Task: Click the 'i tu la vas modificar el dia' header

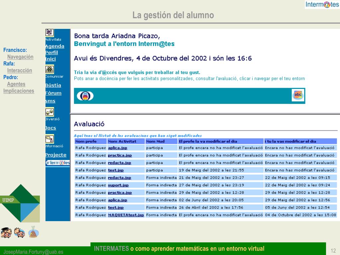Action: pos(300,141)
